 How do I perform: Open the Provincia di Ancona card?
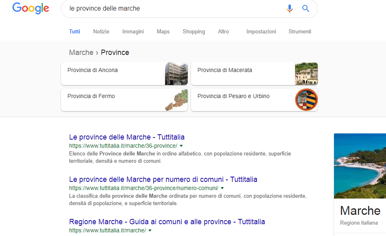pos(124,74)
